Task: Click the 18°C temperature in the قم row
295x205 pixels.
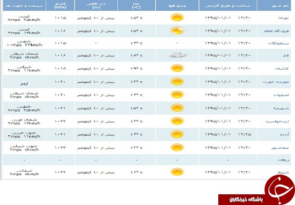Action: pyautogui.click(x=137, y=55)
